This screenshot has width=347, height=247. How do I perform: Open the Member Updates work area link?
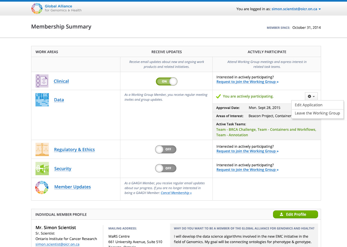pos(72,187)
